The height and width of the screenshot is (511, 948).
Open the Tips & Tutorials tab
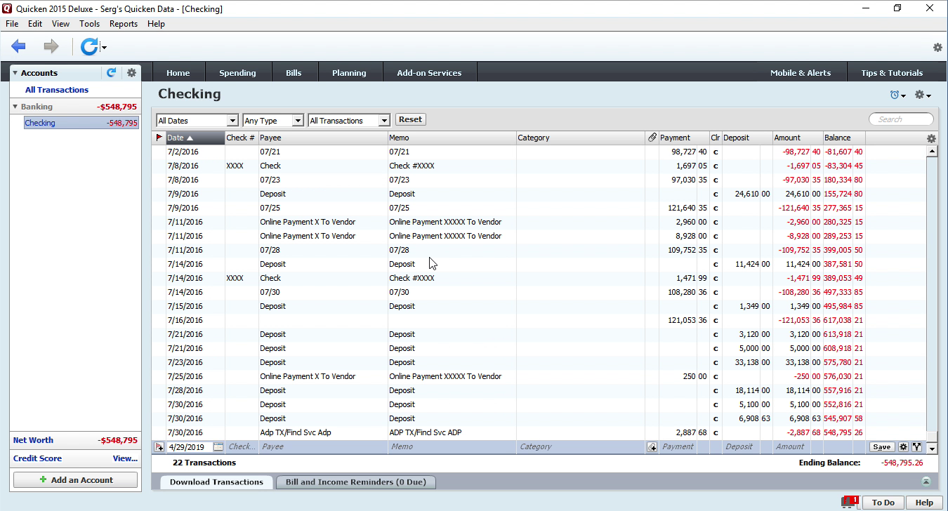coord(892,72)
